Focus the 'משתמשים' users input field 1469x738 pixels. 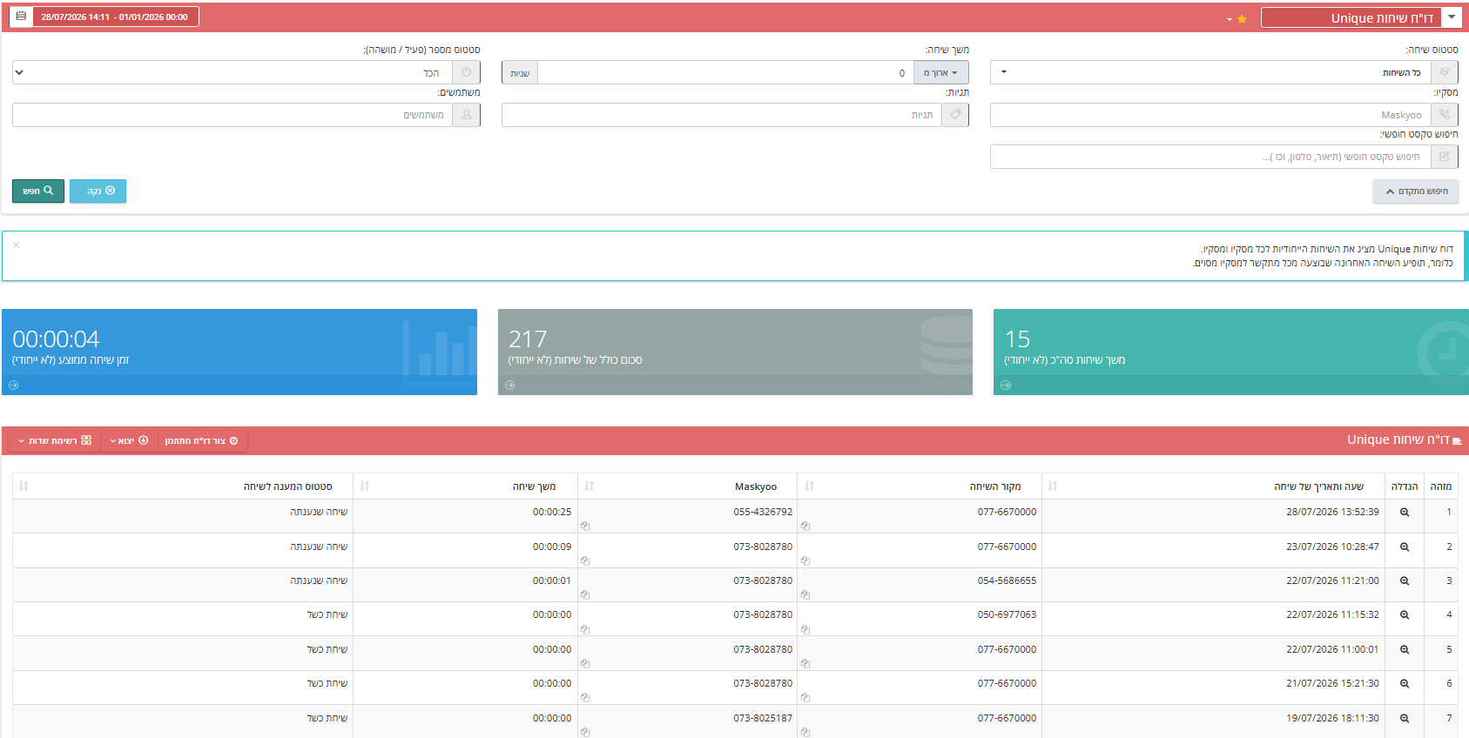[x=232, y=115]
